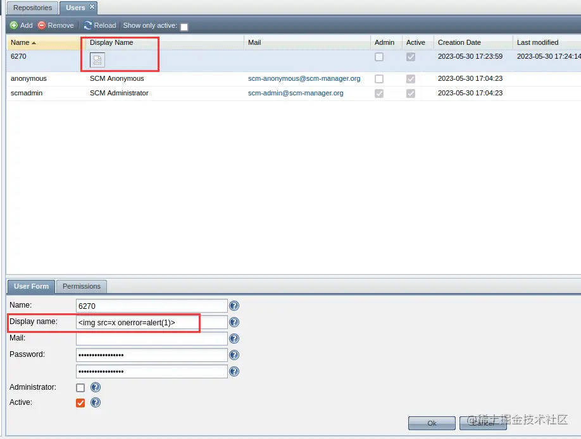Open help icon beside the Display name field
Image resolution: width=581 pixels, height=439 pixels.
[x=234, y=322]
